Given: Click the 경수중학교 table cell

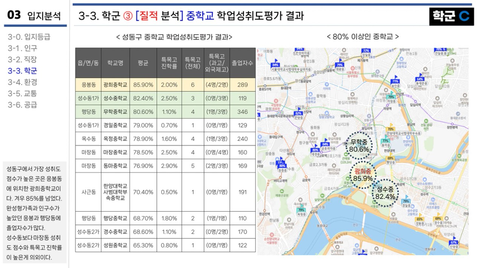Looking at the screenshot, I should pos(115,232).
